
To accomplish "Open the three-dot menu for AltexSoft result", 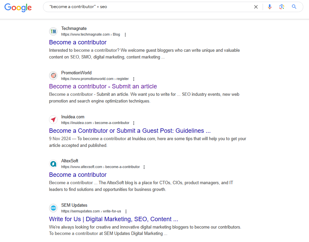I will [x=144, y=167].
